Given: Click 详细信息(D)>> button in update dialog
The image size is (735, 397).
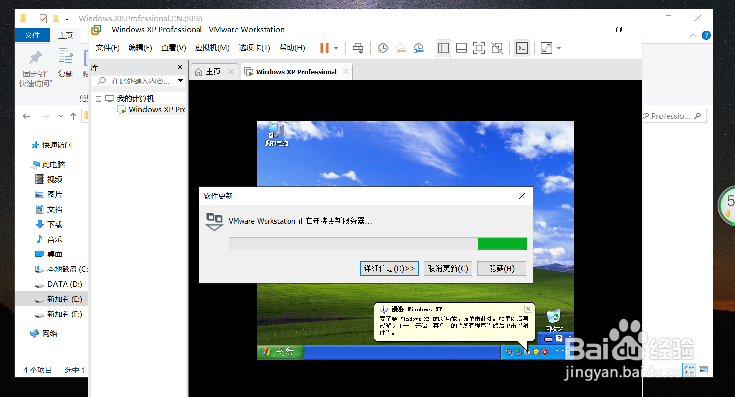Looking at the screenshot, I should click(390, 268).
